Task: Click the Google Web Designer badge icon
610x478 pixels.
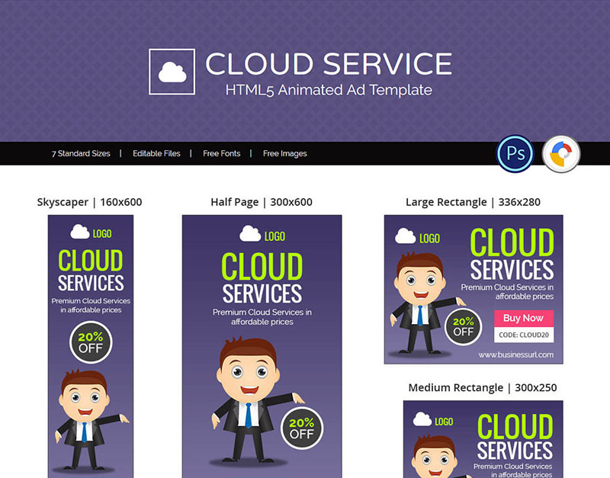Action: (x=561, y=154)
